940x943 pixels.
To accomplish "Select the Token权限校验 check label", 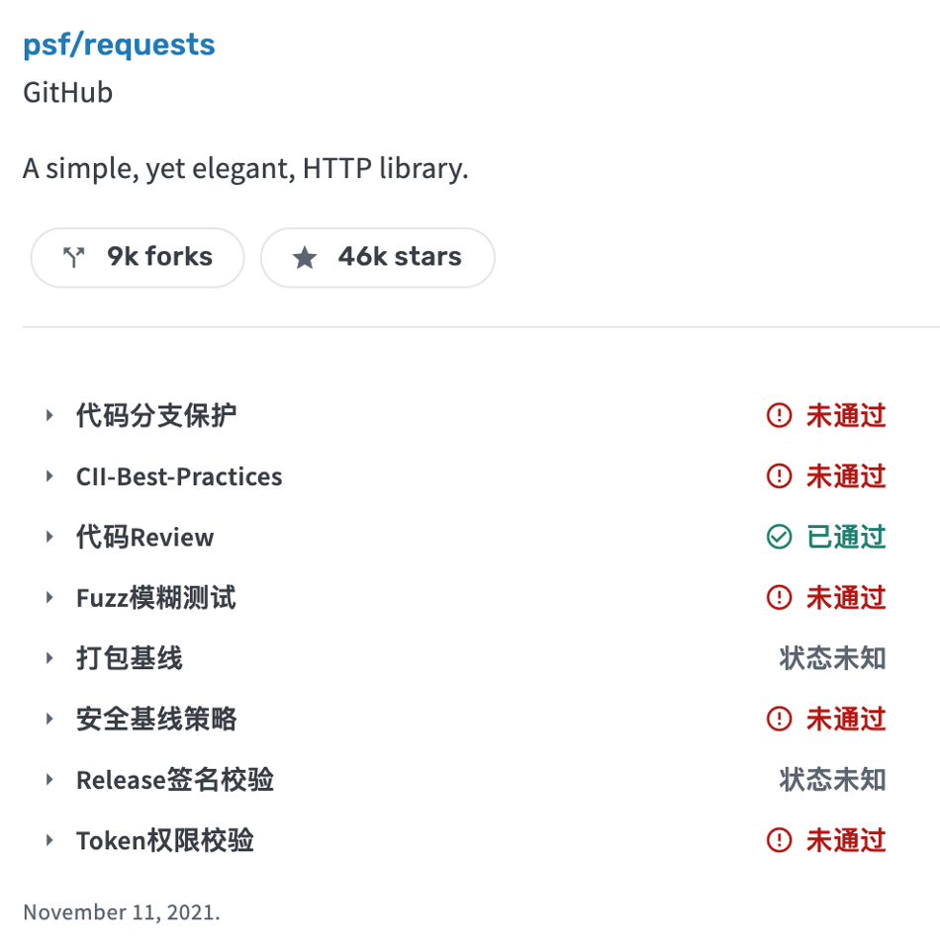I will coord(165,840).
